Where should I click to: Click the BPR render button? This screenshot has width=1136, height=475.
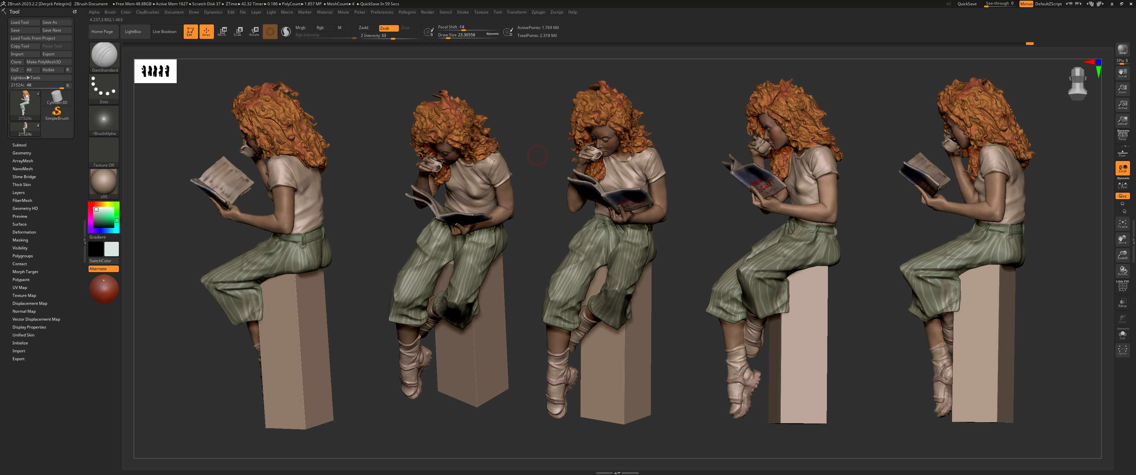click(x=1122, y=50)
